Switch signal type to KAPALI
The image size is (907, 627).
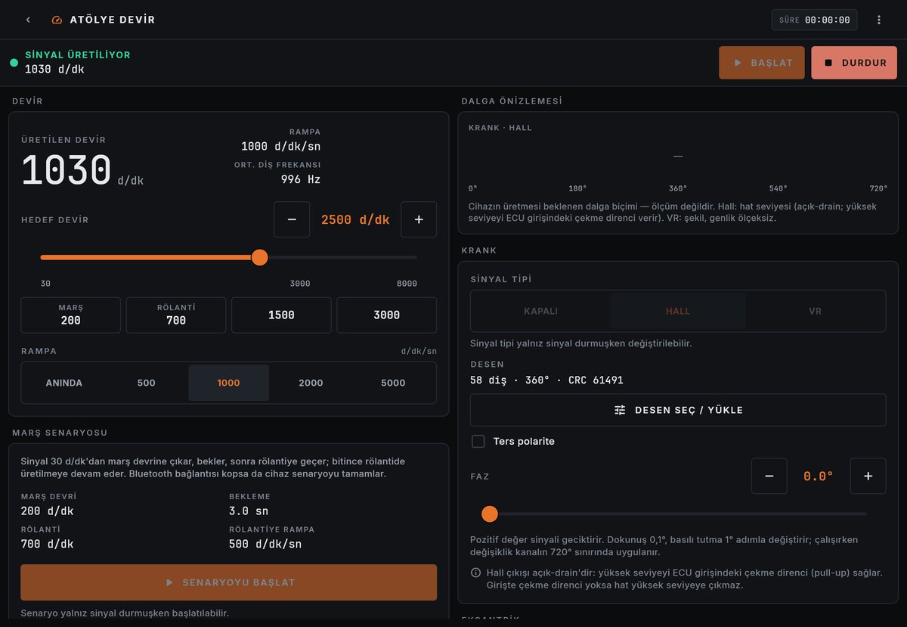[541, 311]
